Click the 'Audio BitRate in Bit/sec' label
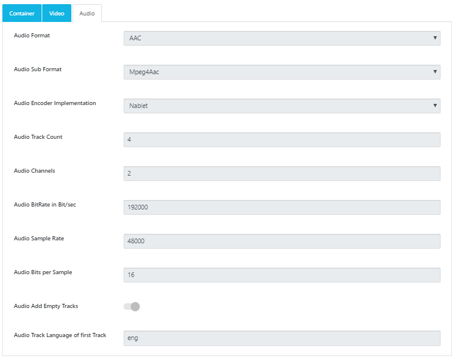The width and height of the screenshot is (456, 362). tap(45, 205)
